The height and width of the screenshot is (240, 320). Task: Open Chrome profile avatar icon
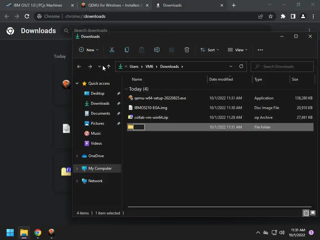[x=303, y=16]
